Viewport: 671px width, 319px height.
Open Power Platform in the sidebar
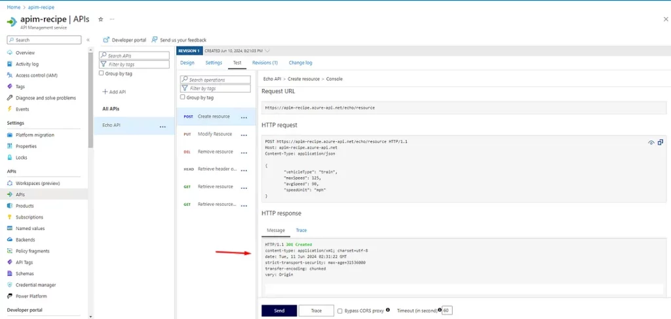(31, 296)
